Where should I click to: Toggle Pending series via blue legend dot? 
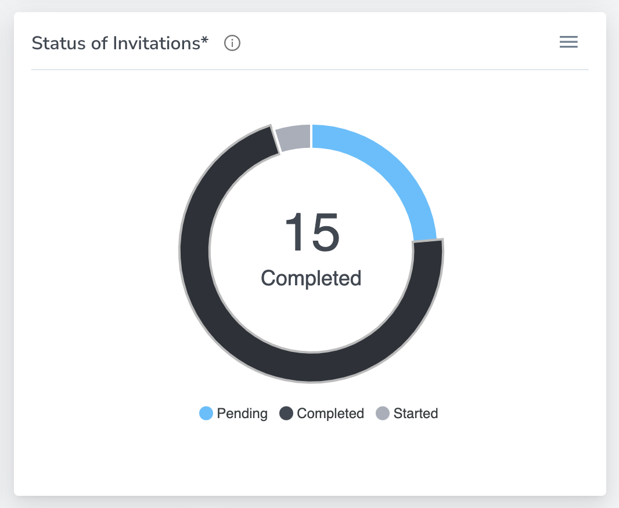(206, 413)
